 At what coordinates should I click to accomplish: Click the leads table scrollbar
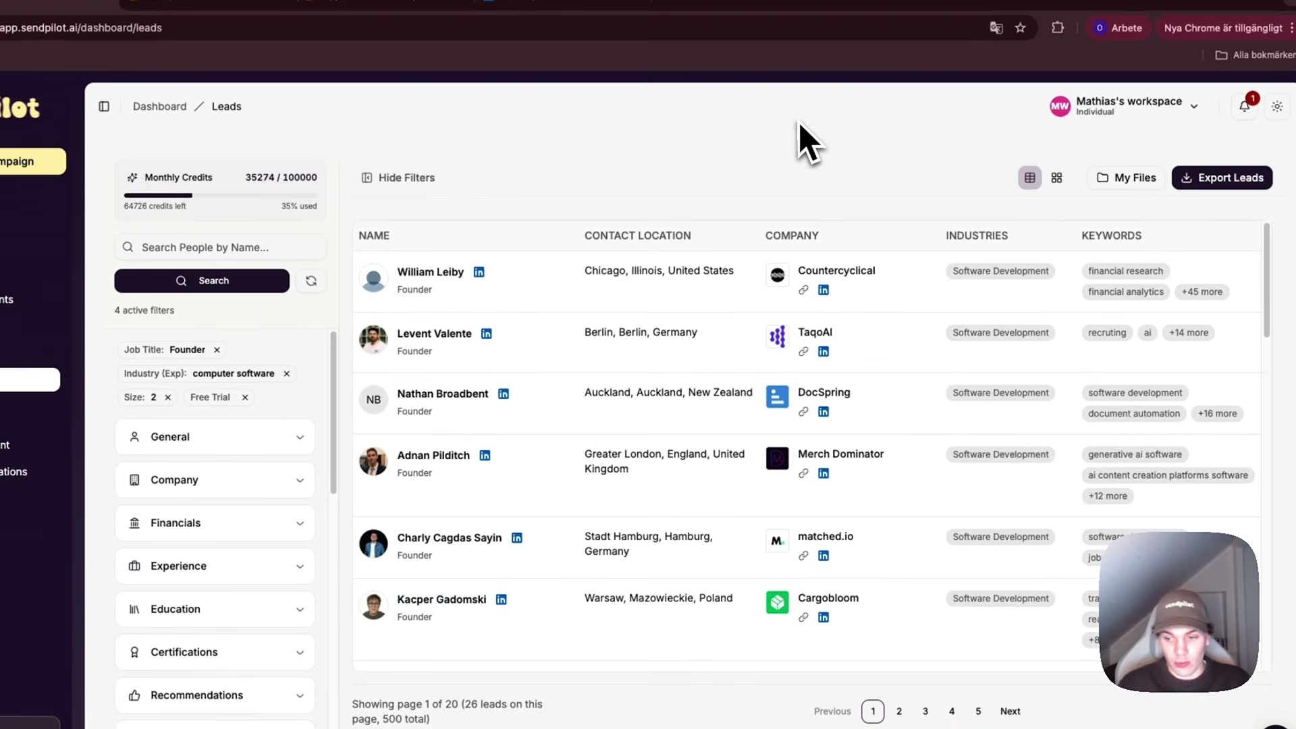pos(1267,280)
